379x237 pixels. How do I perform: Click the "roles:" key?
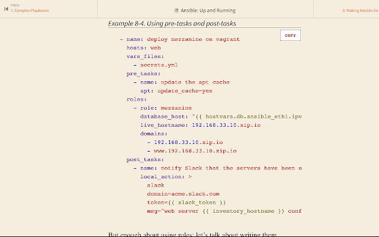[x=137, y=100]
